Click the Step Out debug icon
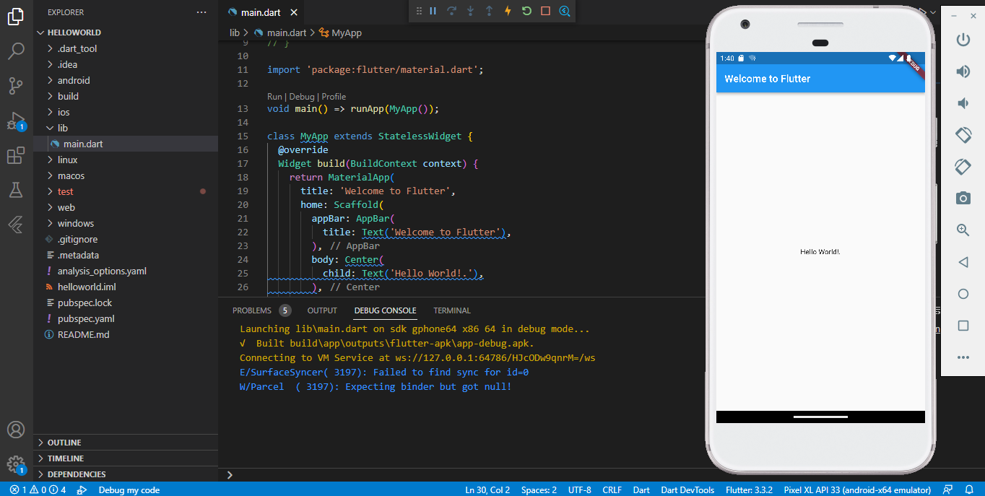This screenshot has width=985, height=496. 489,11
